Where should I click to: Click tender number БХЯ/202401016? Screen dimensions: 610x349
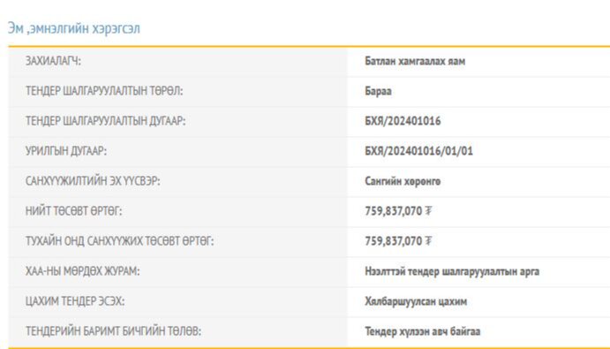[403, 121]
